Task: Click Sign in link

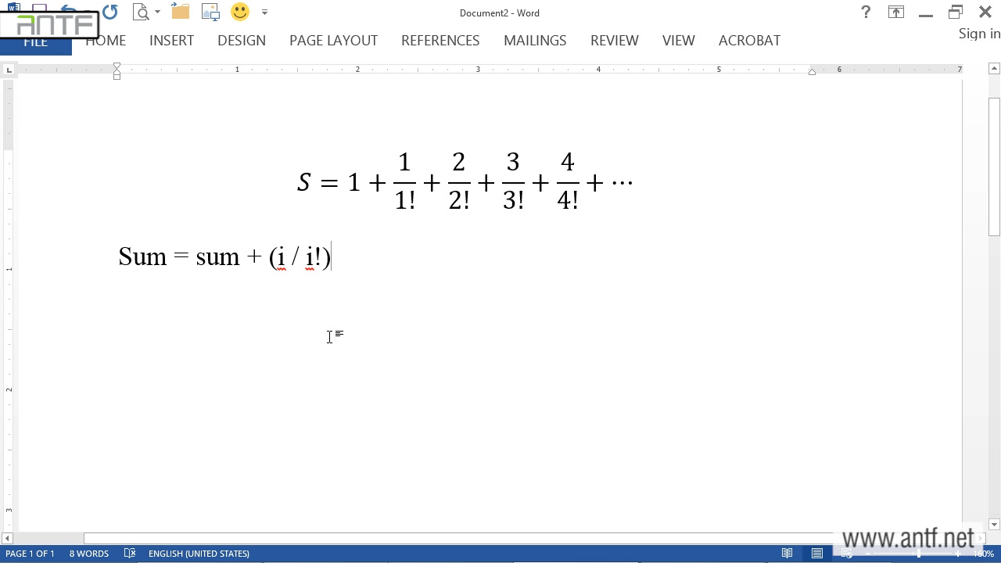Action: click(979, 34)
